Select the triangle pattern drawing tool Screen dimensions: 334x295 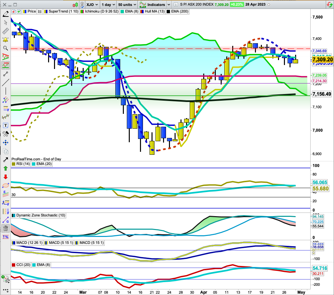point(6,56)
